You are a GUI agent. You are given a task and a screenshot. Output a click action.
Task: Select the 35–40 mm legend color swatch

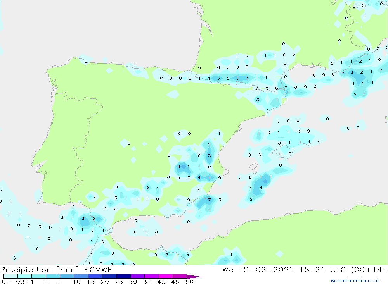click(152, 276)
